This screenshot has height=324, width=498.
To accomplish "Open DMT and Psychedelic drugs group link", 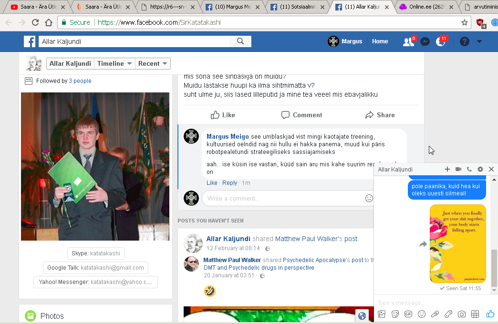I will pos(259,267).
